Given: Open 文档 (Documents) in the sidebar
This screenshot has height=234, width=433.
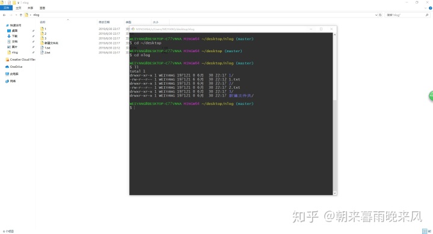Looking at the screenshot, I should click(x=13, y=41).
